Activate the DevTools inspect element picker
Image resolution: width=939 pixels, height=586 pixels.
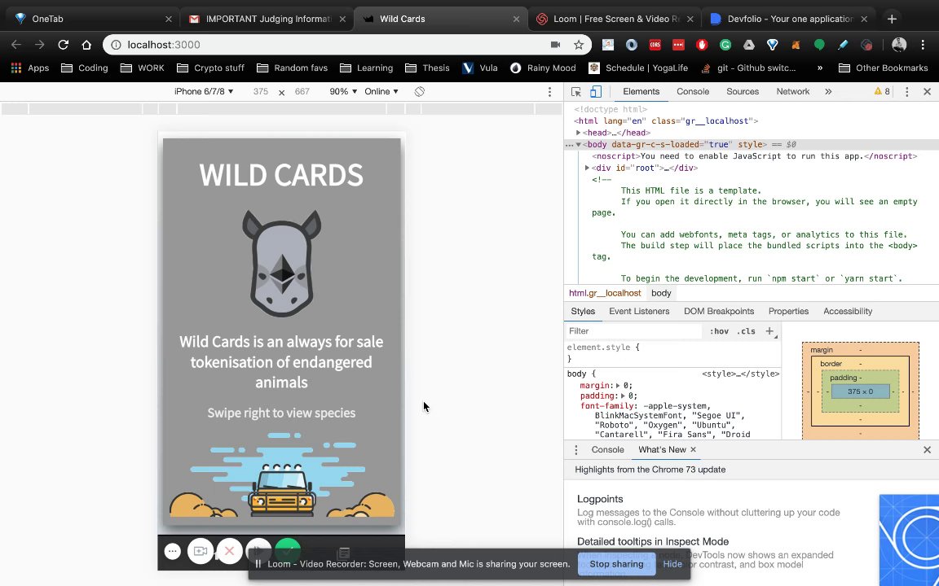(x=576, y=91)
